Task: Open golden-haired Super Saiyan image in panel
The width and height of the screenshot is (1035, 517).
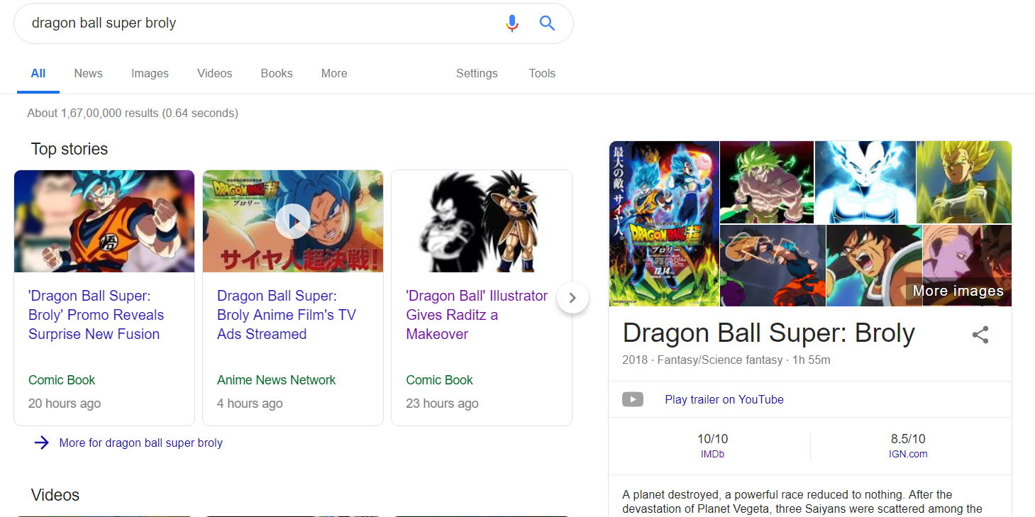Action: [x=964, y=182]
